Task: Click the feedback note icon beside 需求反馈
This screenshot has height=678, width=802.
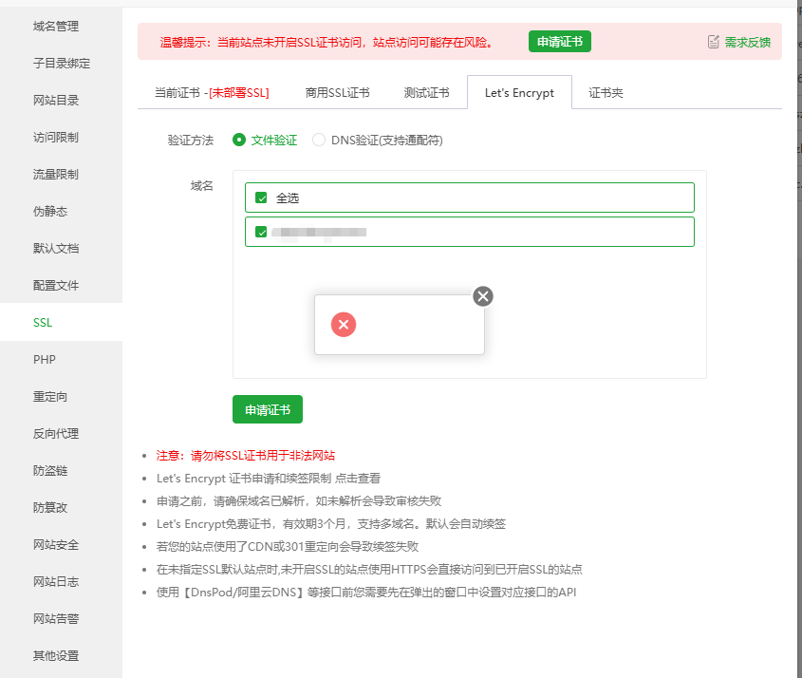Action: coord(714,42)
